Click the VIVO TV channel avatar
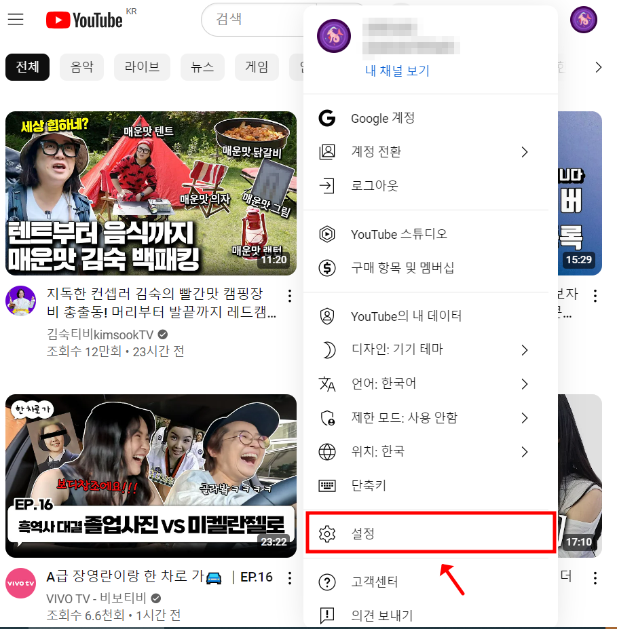This screenshot has width=617, height=629. pyautogui.click(x=20, y=582)
